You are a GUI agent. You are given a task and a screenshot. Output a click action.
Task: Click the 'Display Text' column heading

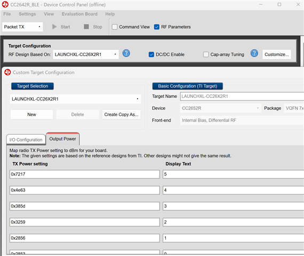point(178,164)
